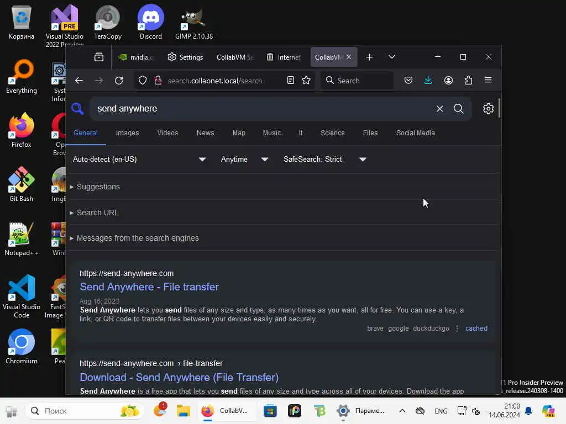Viewport: 566px width, 424px height.
Task: Open cached version of first result
Action: click(x=476, y=328)
